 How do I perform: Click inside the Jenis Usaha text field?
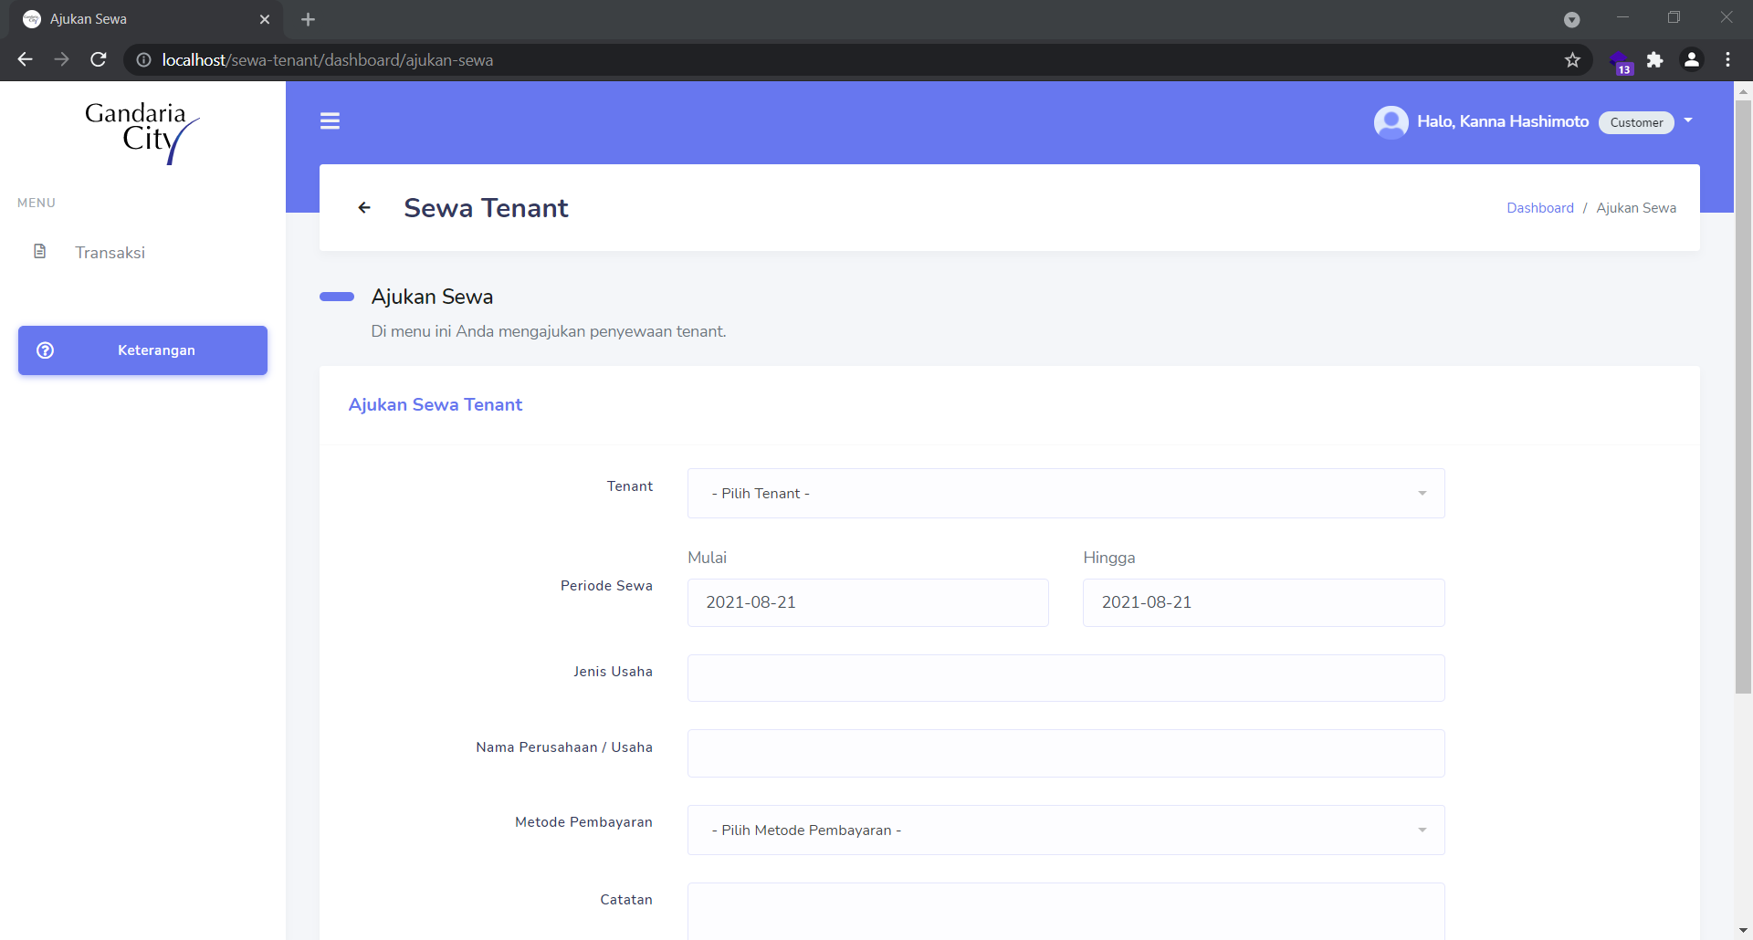(1065, 677)
